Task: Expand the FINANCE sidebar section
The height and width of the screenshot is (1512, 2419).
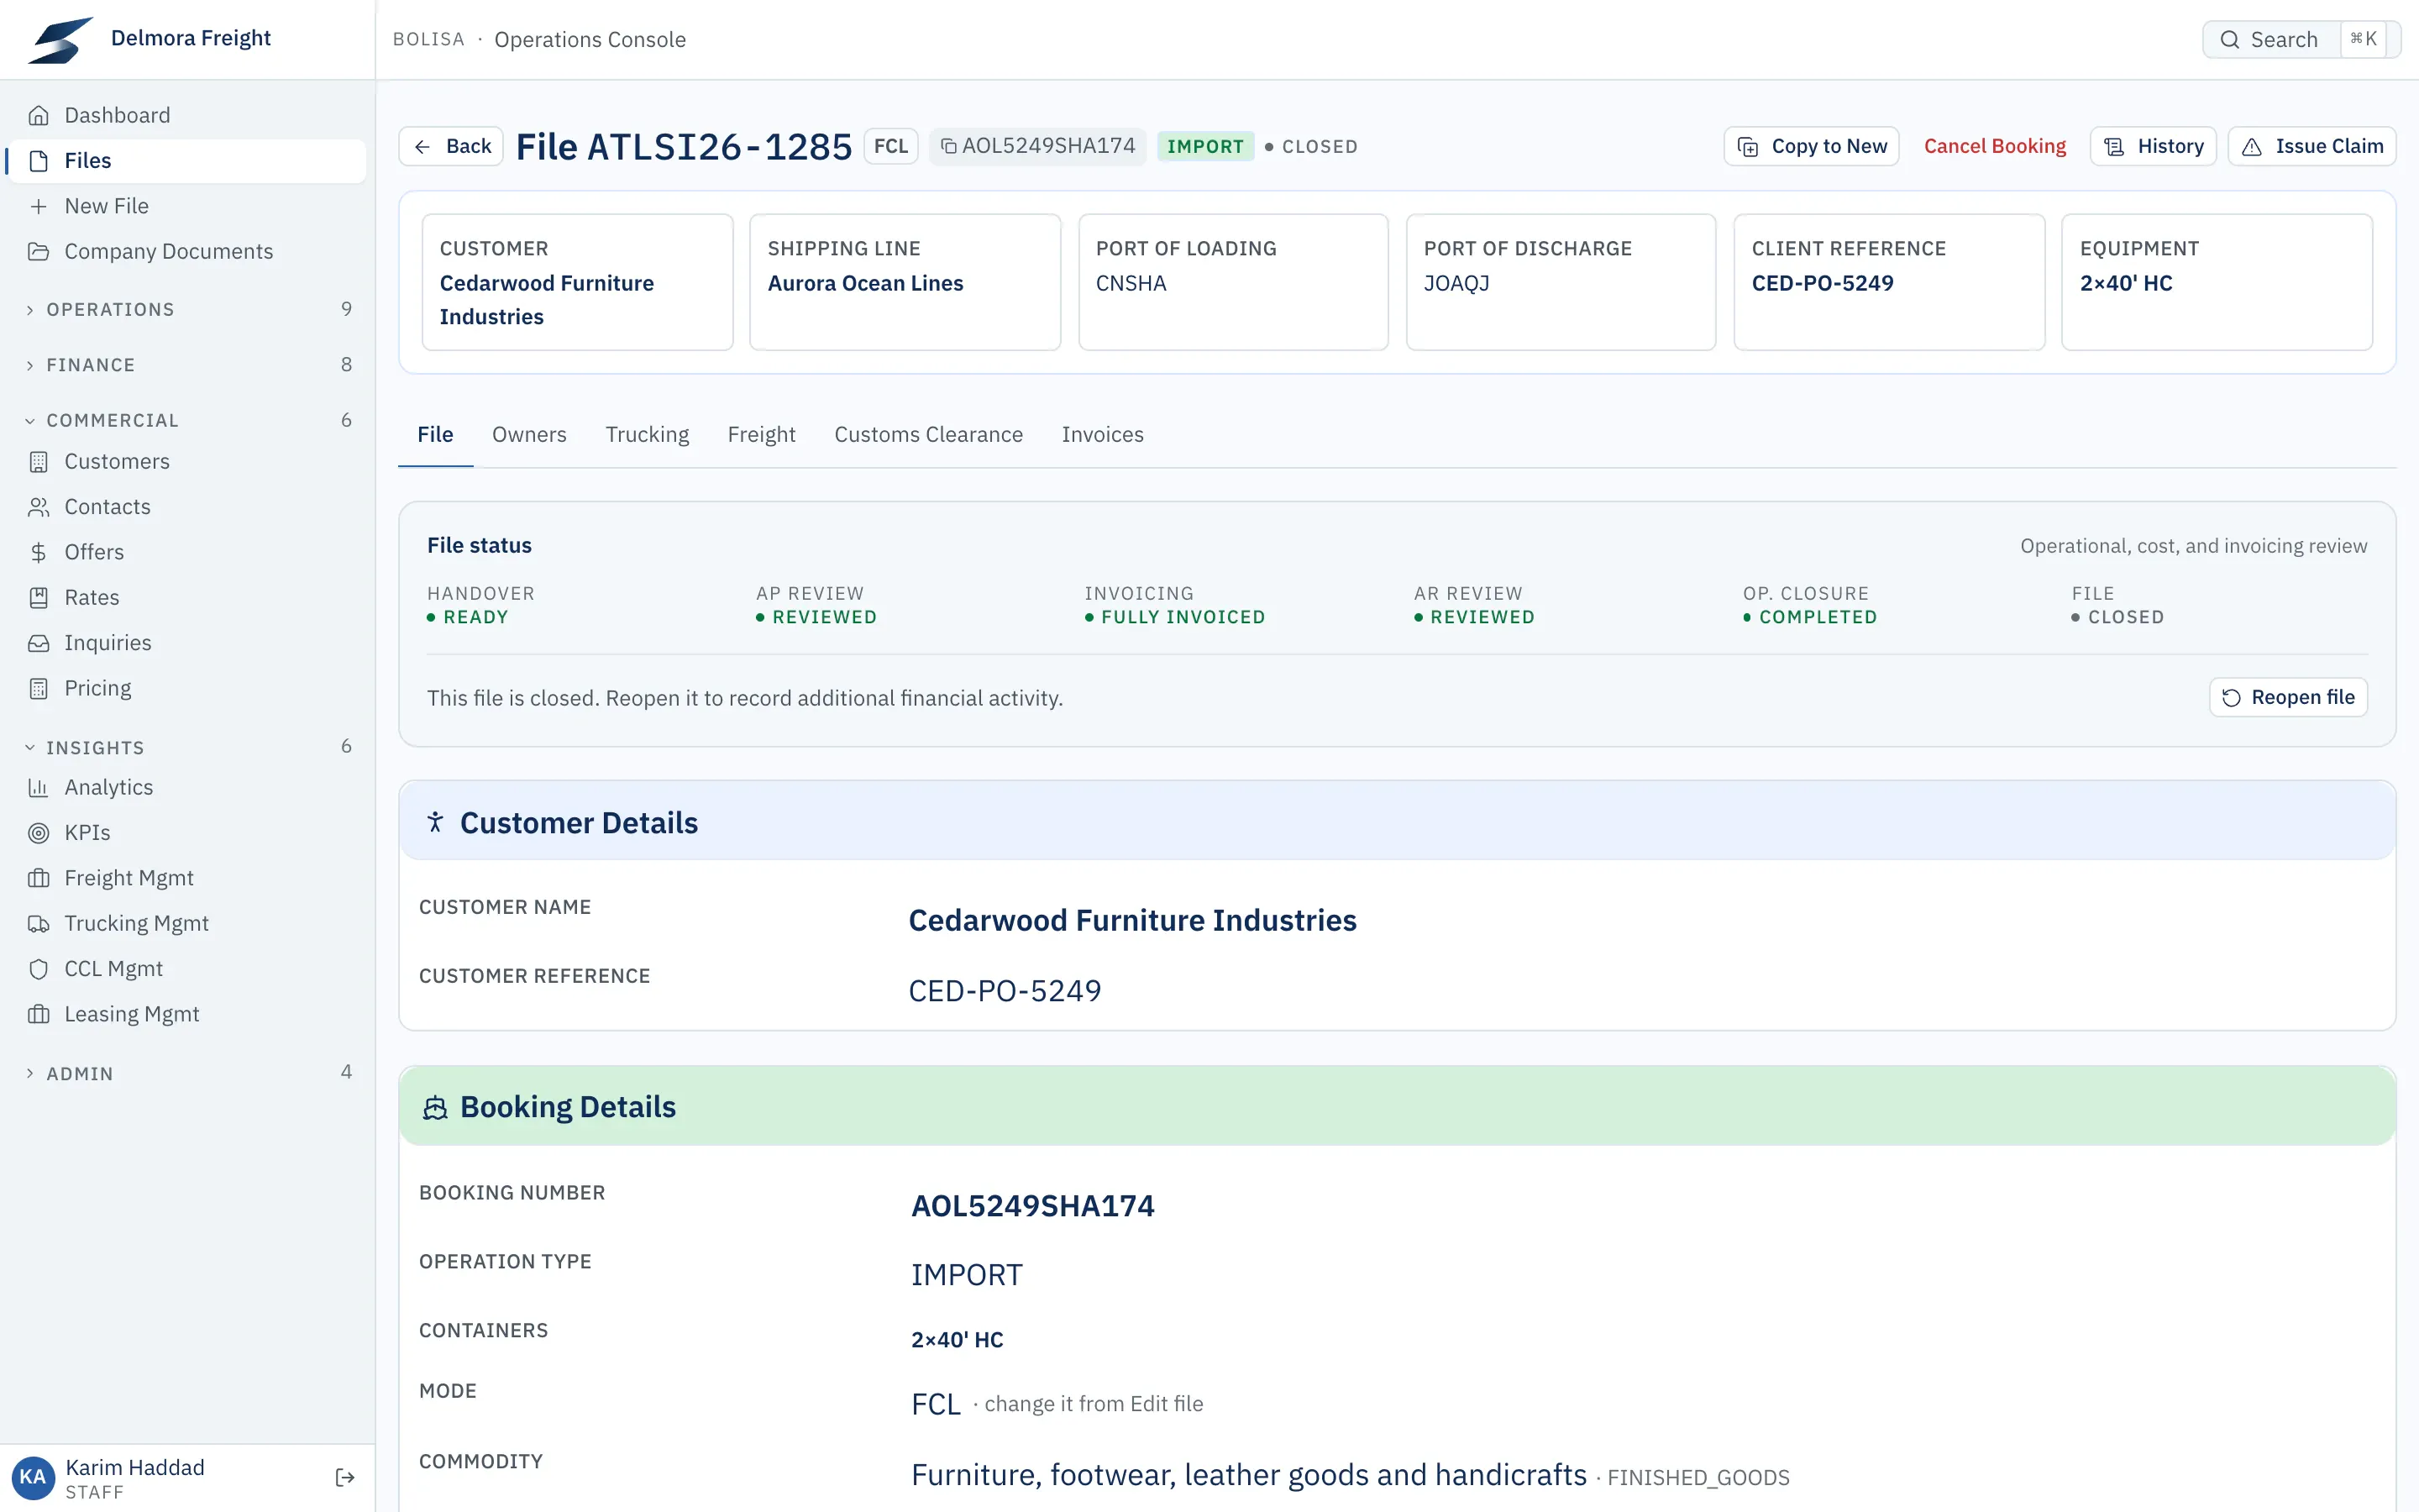Action: 188,365
